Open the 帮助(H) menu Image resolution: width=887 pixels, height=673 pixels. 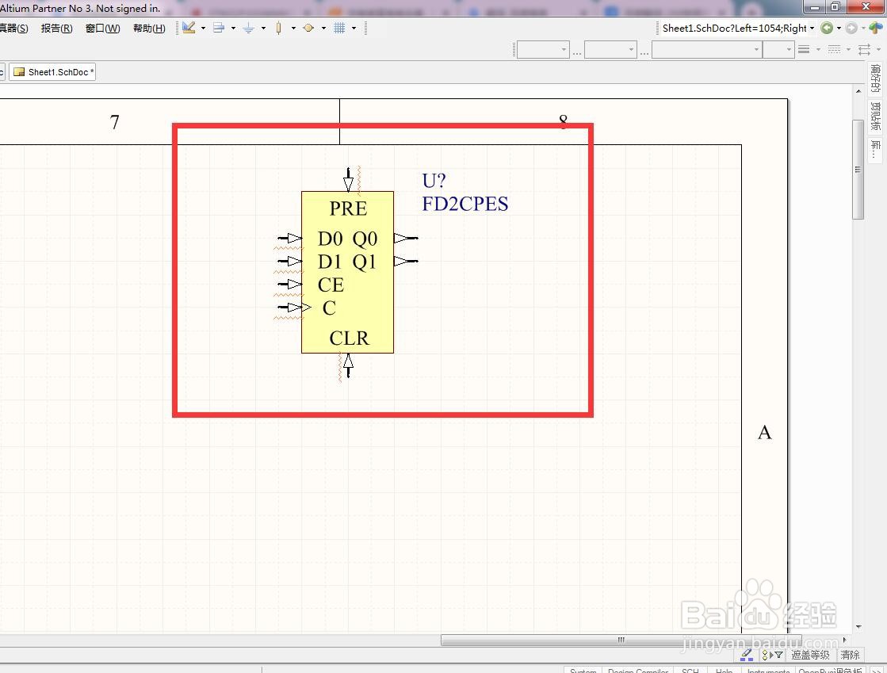click(x=149, y=29)
